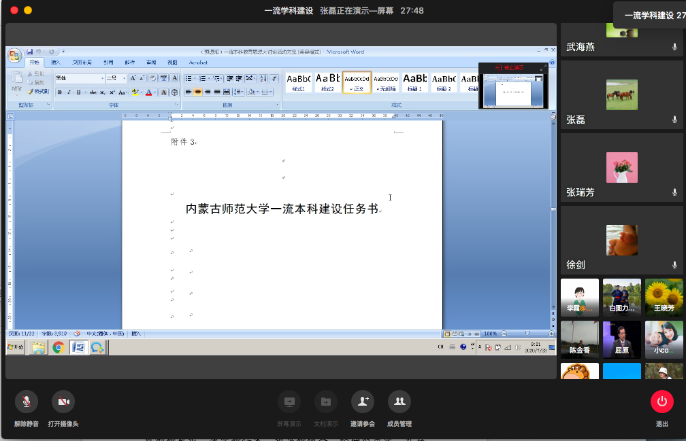
Task: Select the 标题 1 heading style thumbnail
Action: tap(414, 82)
